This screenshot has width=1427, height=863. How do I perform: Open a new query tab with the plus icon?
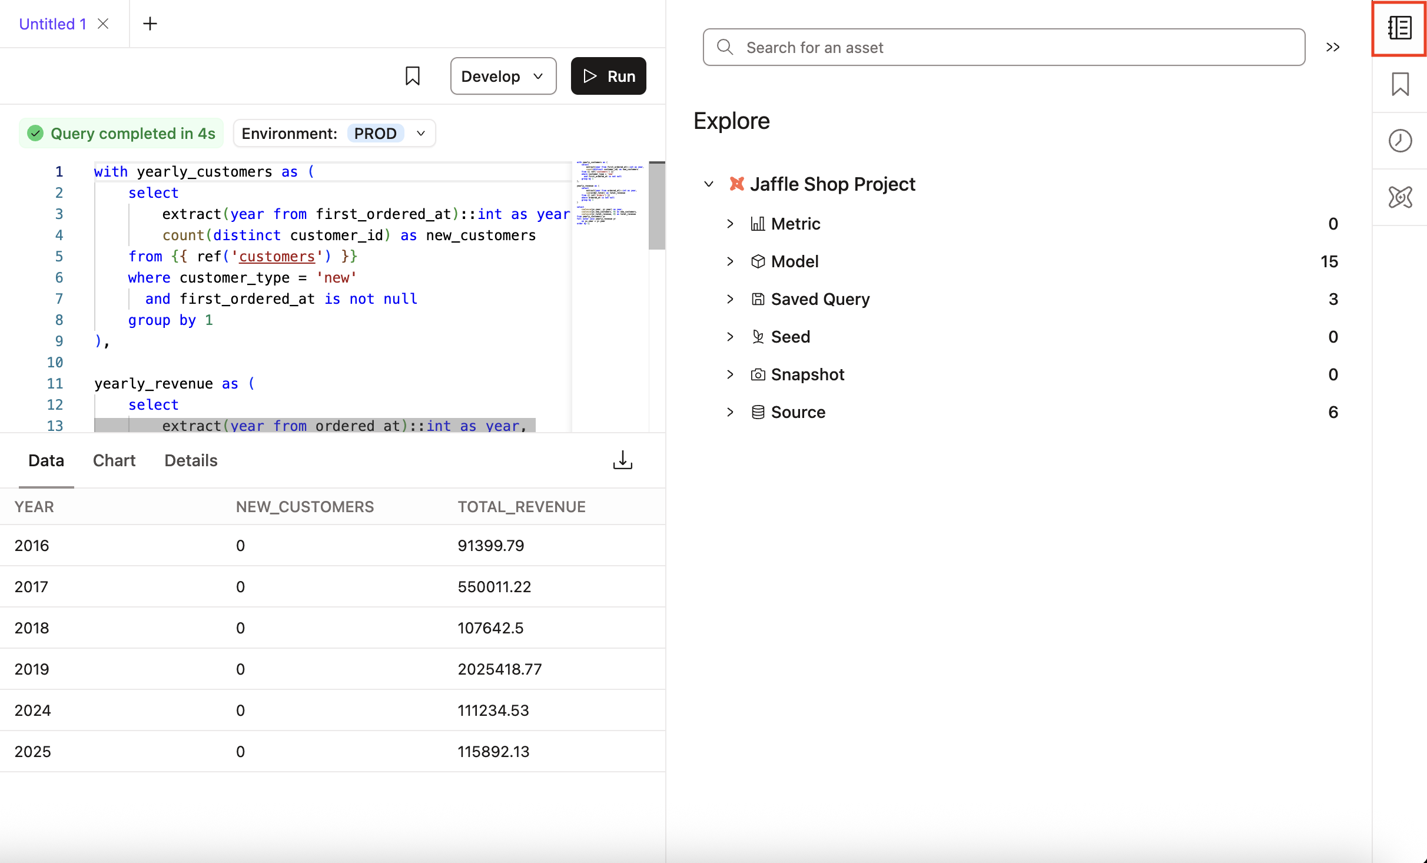tap(150, 23)
